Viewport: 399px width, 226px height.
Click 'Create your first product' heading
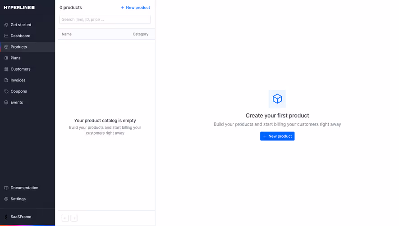point(277,115)
